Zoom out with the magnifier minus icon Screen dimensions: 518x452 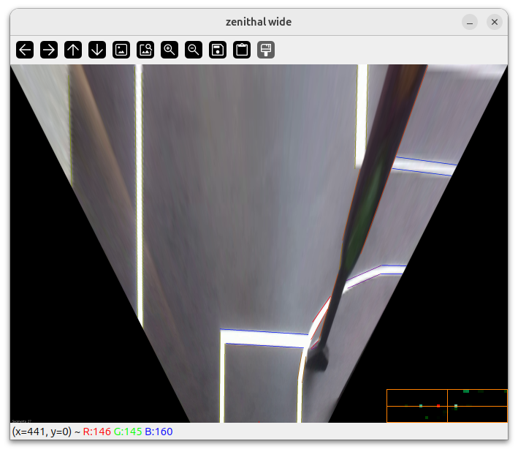[x=194, y=50]
